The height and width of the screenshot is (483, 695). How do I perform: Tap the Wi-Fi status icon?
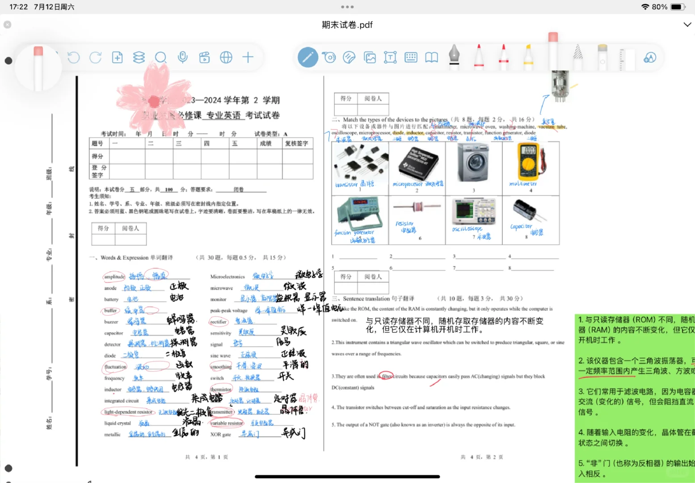645,7
